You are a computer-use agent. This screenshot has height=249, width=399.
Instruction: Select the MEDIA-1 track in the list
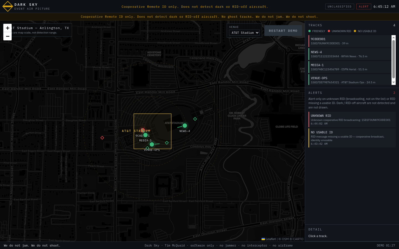point(350,67)
